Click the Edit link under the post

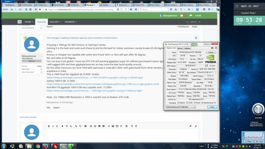[48, 108]
